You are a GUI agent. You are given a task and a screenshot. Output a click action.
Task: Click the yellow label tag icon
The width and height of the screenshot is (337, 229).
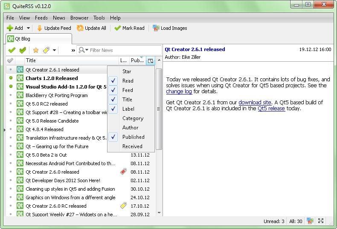coord(46,50)
